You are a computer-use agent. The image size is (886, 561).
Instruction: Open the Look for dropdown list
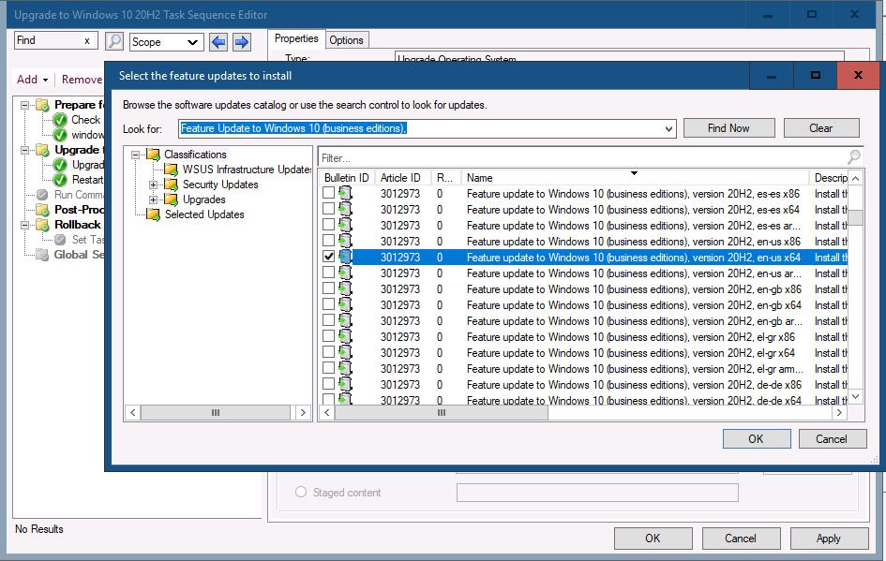(668, 128)
